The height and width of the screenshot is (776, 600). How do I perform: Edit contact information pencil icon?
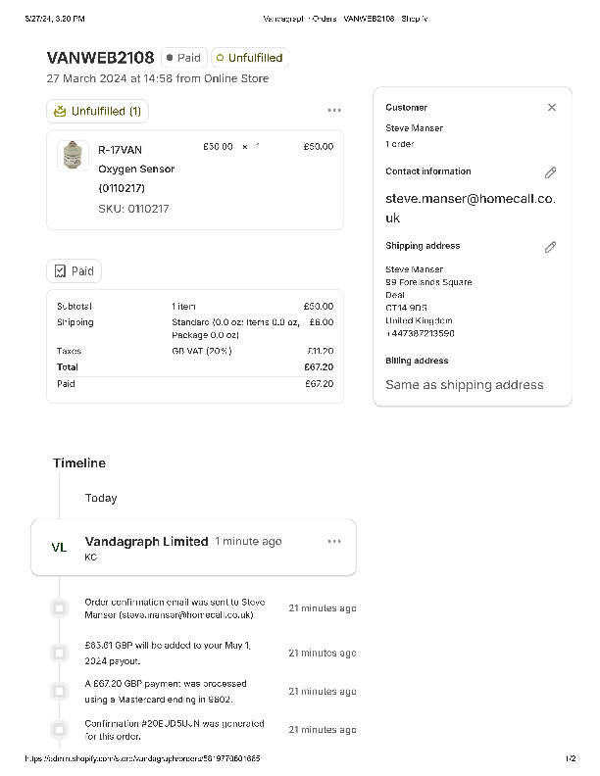pos(550,172)
